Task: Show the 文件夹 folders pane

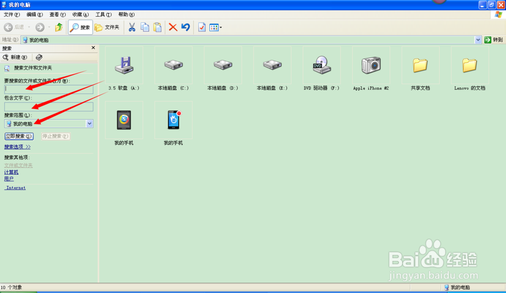Action: point(107,27)
